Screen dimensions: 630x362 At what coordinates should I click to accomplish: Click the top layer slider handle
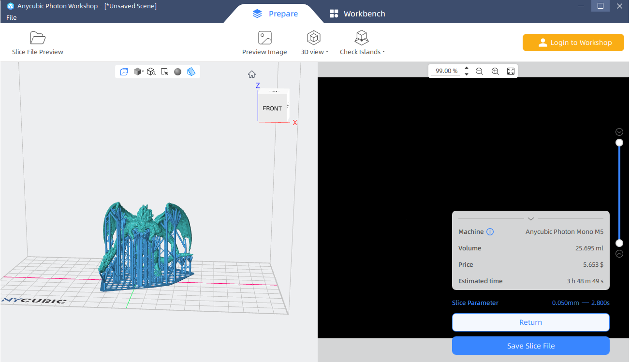click(619, 143)
